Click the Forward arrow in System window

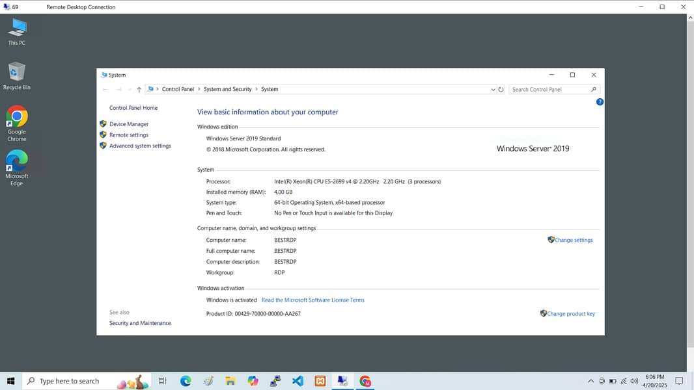coord(118,89)
